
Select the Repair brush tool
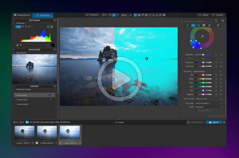coord(160,15)
